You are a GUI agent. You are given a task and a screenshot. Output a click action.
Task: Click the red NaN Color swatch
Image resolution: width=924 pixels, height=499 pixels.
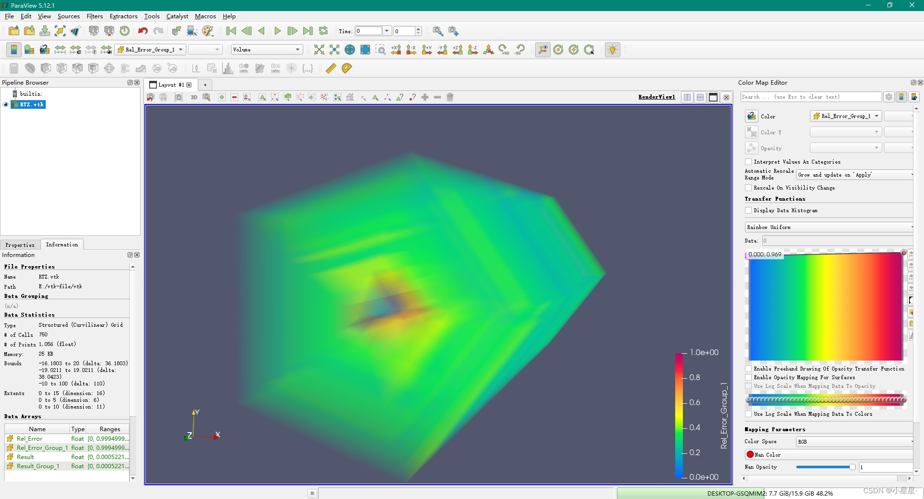tap(751, 454)
